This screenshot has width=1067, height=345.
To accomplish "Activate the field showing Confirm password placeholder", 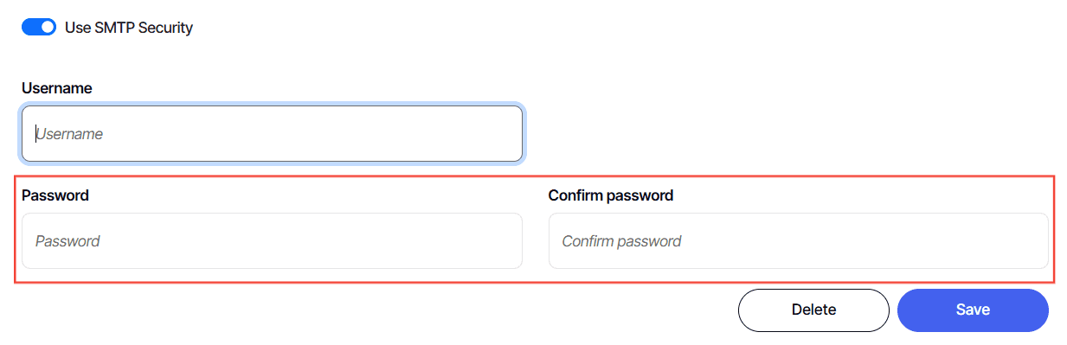I will coord(799,241).
